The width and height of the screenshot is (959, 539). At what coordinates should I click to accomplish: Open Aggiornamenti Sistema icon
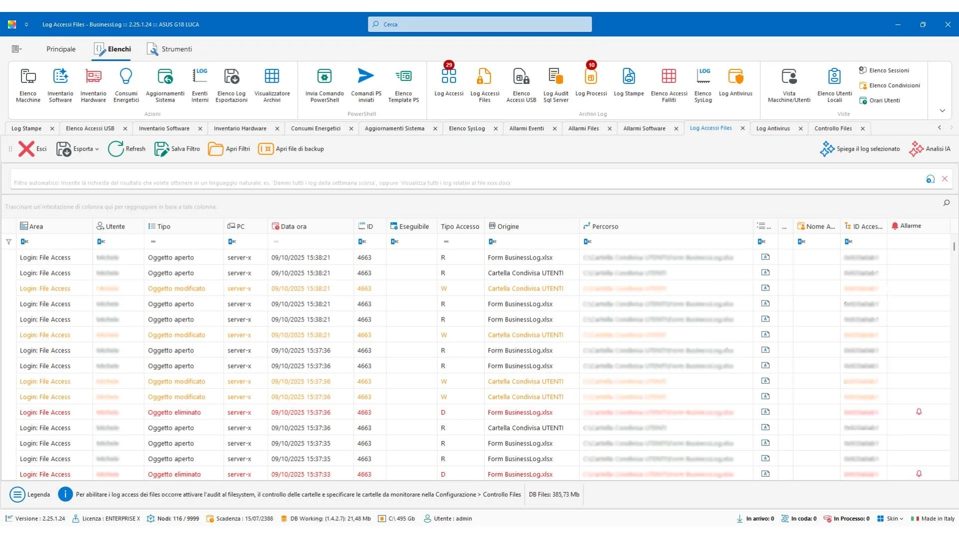[165, 85]
